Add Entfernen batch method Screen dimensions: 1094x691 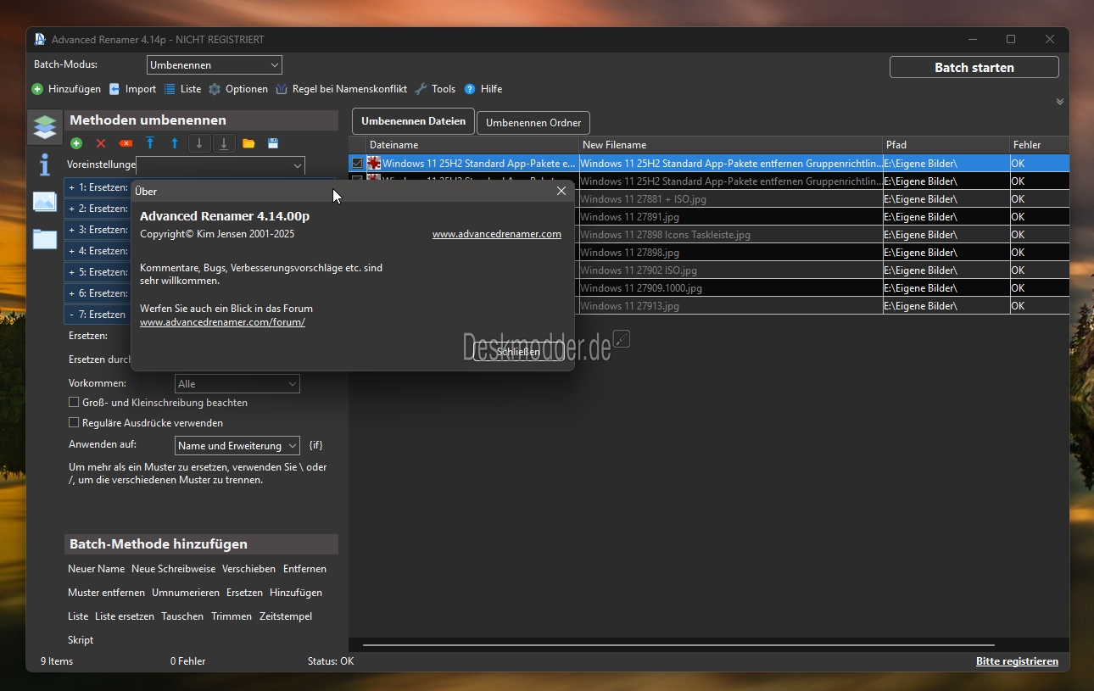coord(304,569)
